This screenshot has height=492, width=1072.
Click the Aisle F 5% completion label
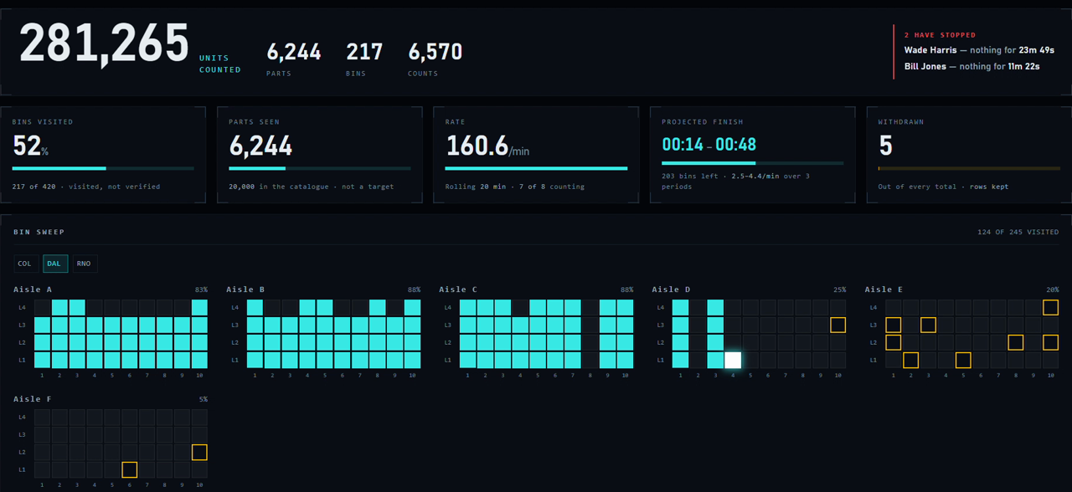203,399
